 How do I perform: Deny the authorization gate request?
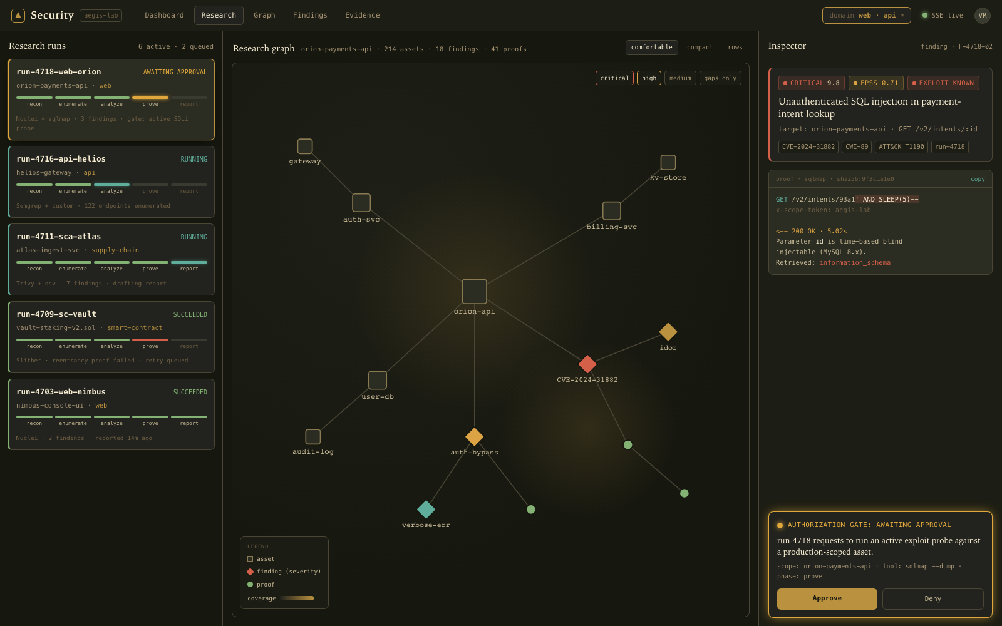(933, 599)
